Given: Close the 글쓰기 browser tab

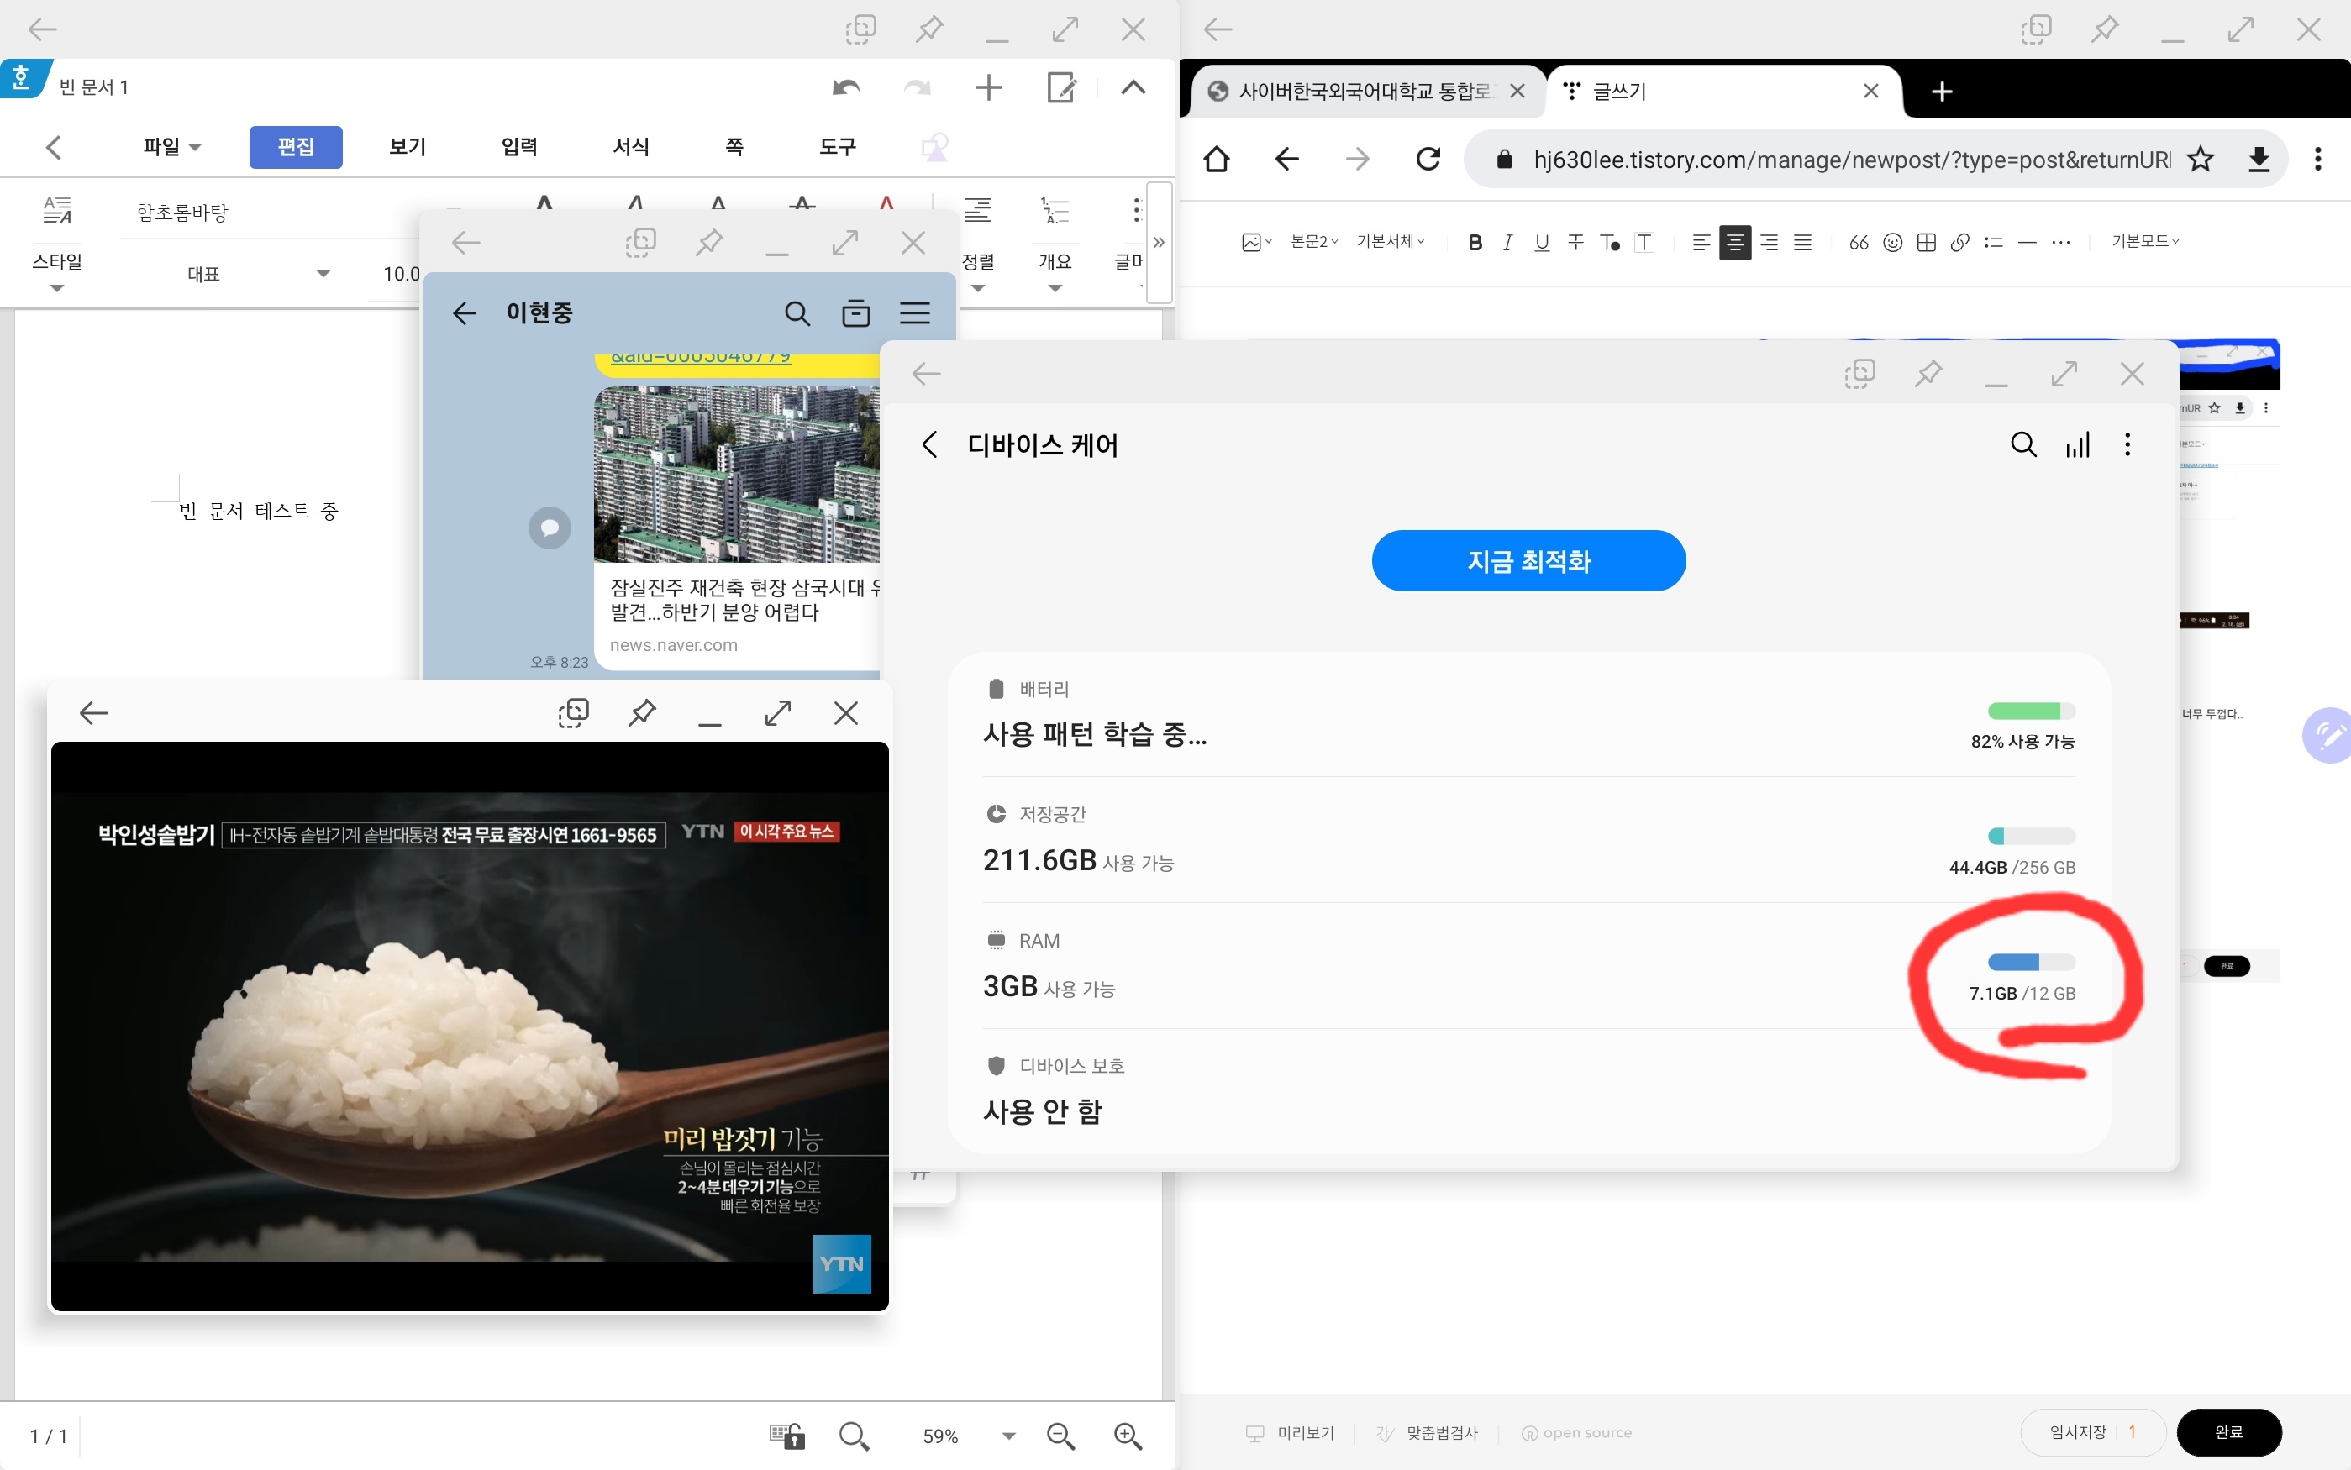Looking at the screenshot, I should 1870,92.
